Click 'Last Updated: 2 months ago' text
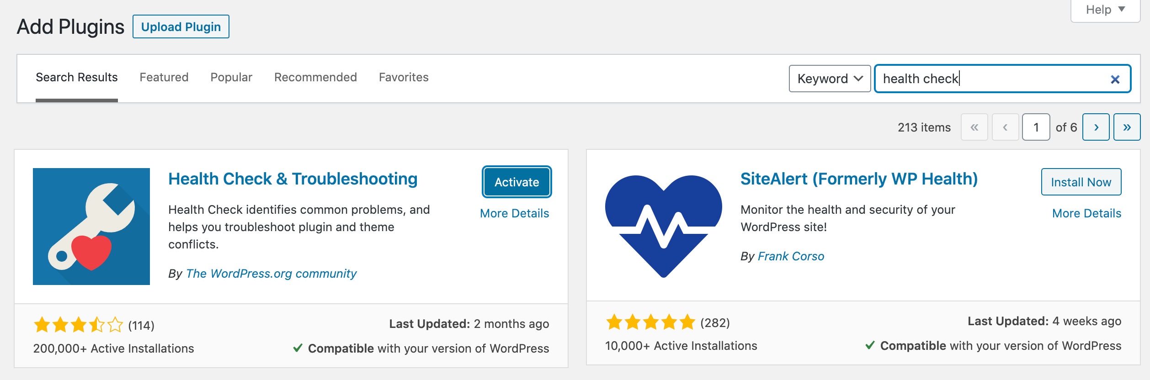This screenshot has width=1150, height=380. click(x=469, y=324)
